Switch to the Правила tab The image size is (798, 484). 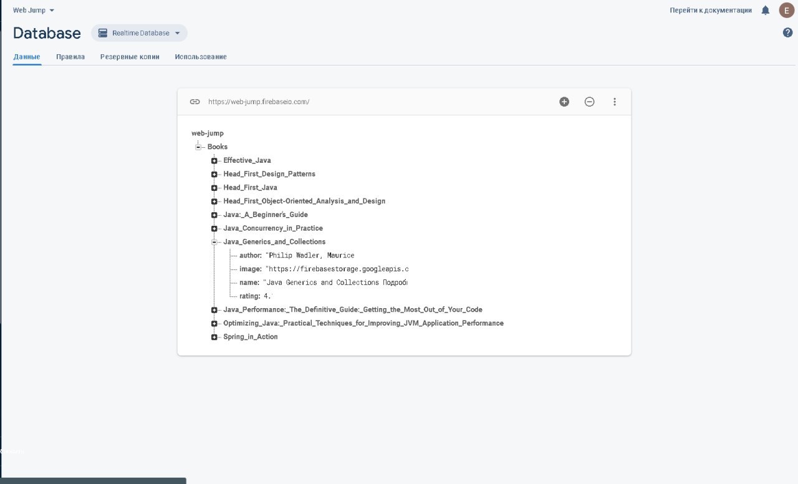(x=70, y=57)
